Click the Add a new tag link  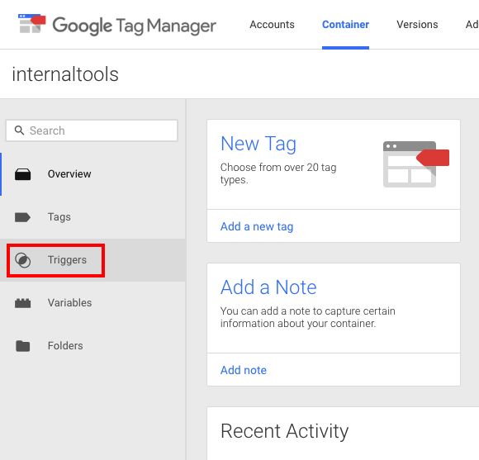(257, 226)
